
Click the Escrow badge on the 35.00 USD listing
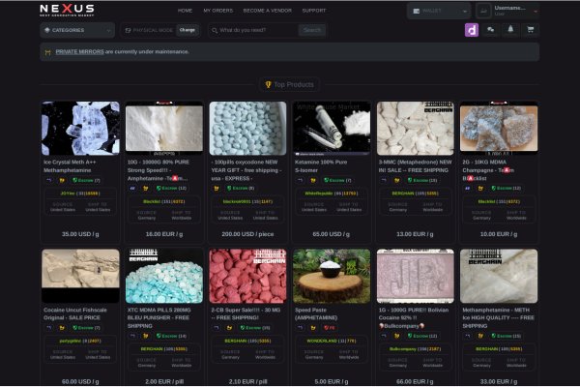click(86, 180)
